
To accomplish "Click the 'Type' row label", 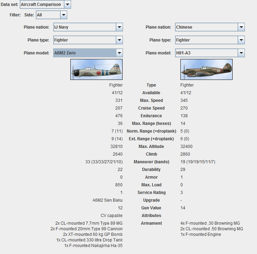I will (151, 85).
